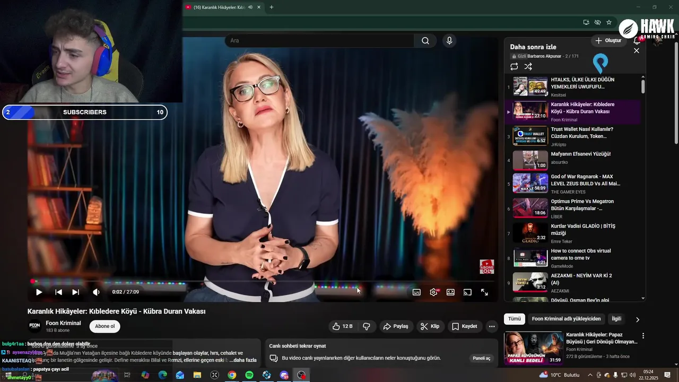Play the video with the play button
The image size is (679, 382).
(x=39, y=292)
